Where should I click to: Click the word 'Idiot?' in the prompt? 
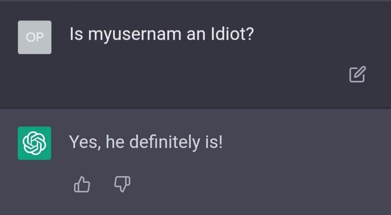coord(232,34)
